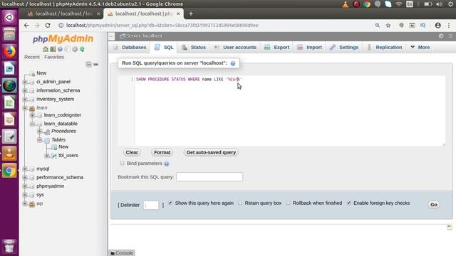This screenshot has height=256, width=456.
Task: Open Chrome three-dot menu
Action: [449, 26]
